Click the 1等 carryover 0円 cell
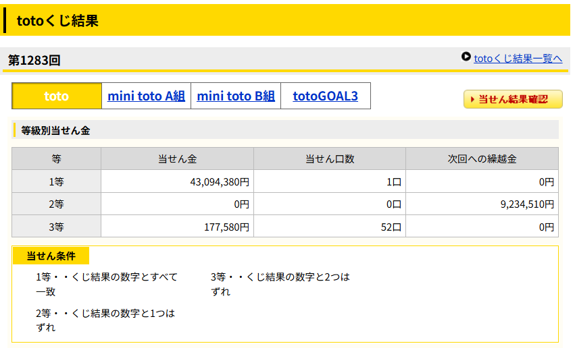 (x=482, y=181)
